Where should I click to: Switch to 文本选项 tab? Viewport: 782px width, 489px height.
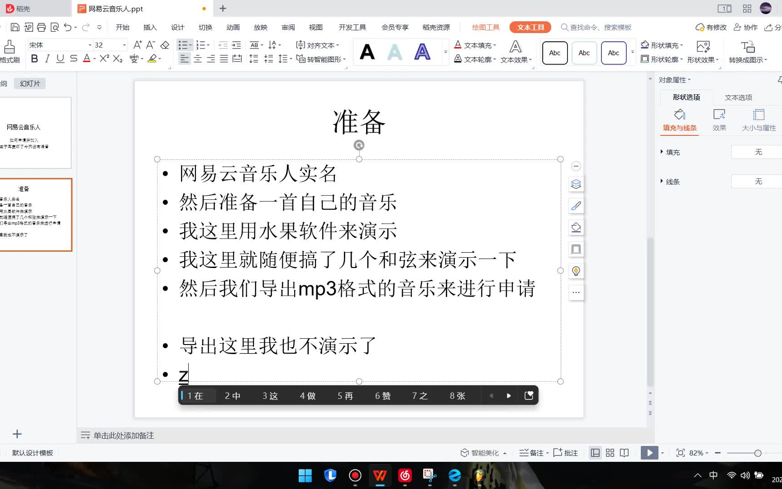pos(738,97)
